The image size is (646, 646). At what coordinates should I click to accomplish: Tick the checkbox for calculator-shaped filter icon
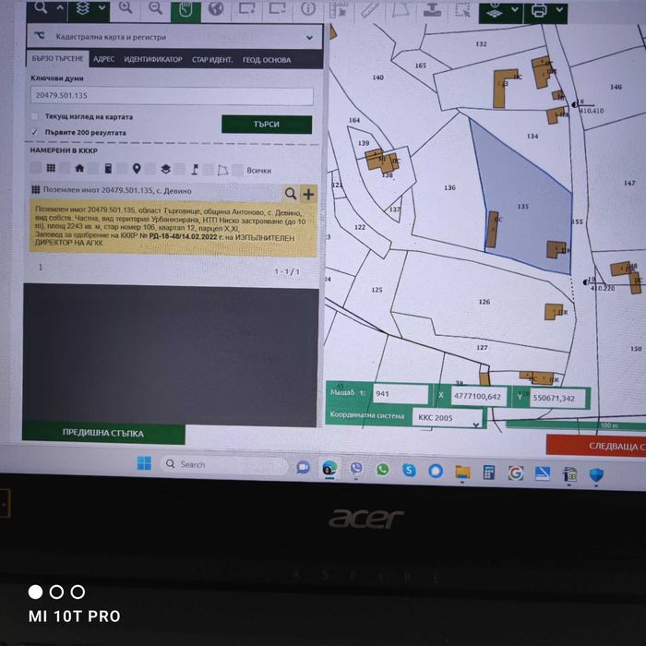click(x=93, y=168)
